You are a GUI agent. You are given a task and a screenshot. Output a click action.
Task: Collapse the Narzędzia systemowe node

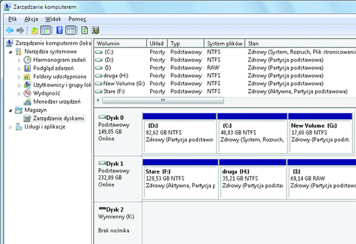[x=9, y=52]
